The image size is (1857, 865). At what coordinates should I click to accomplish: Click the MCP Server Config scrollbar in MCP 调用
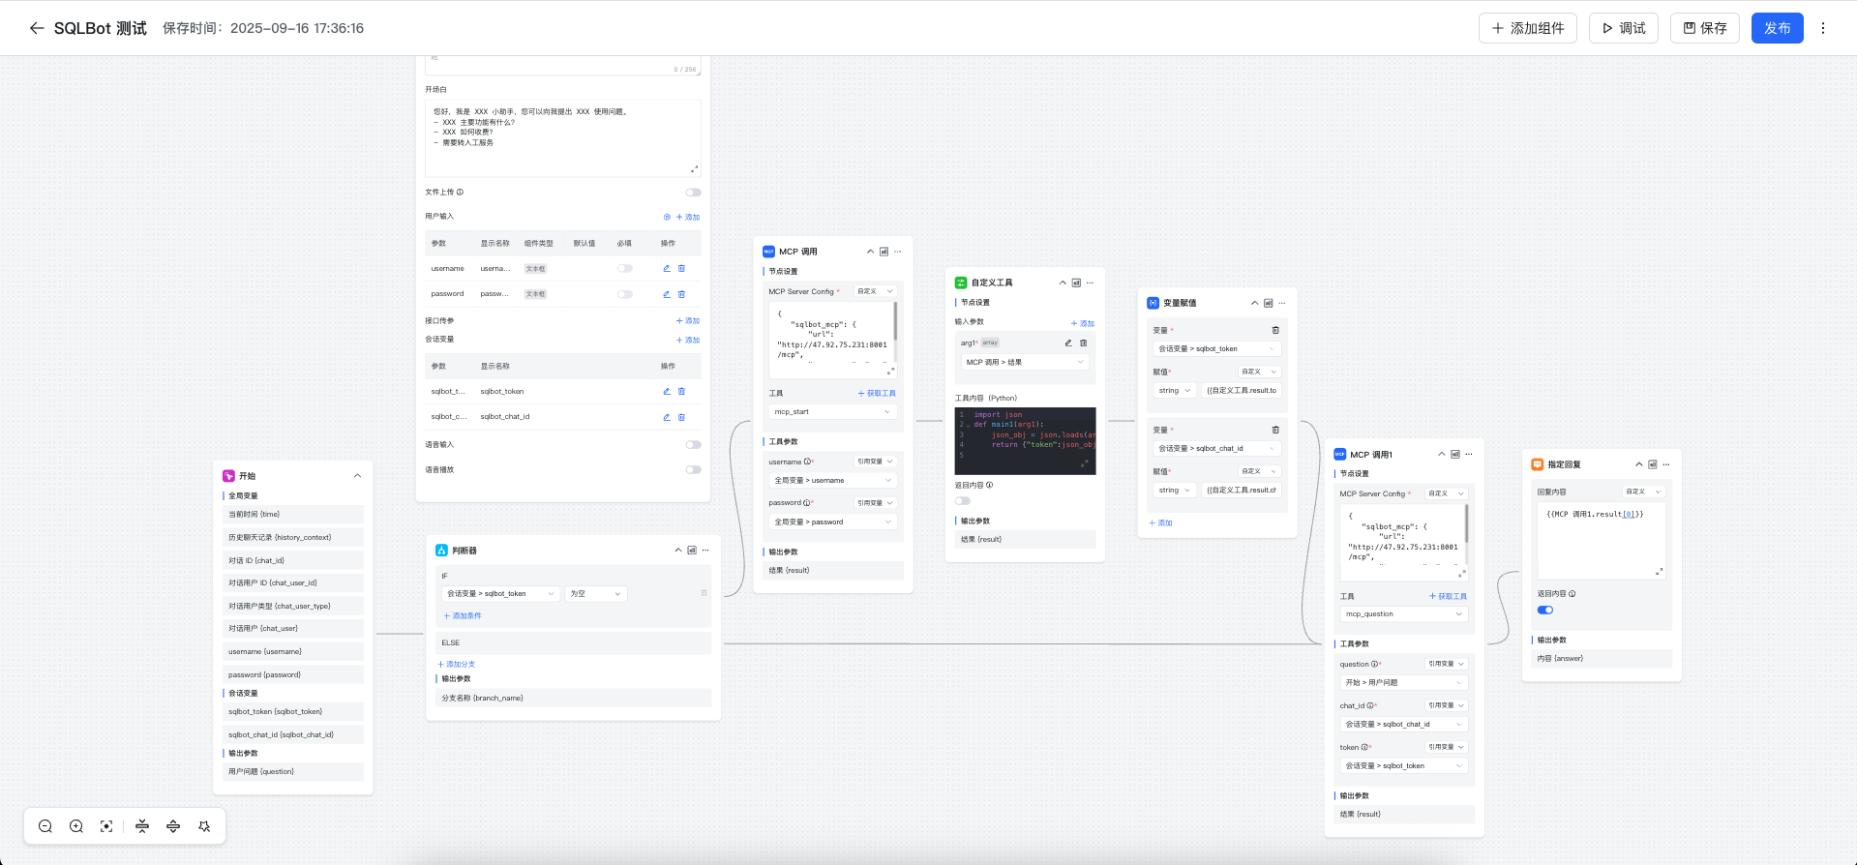[895, 320]
